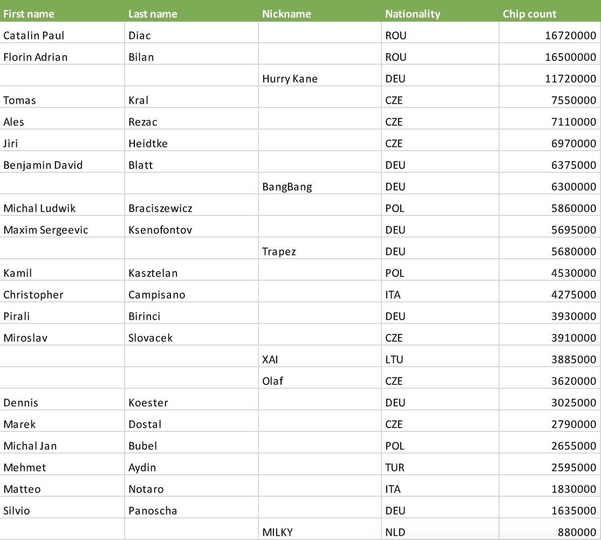Viewport: 601px width, 540px height.
Task: Click the last name cell Braciszewicz
Action: [160, 208]
